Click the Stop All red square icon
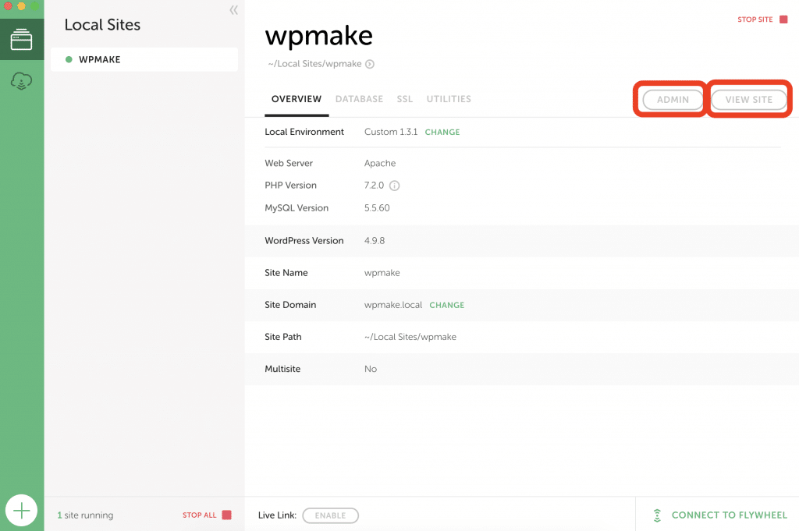The height and width of the screenshot is (531, 799). tap(227, 515)
